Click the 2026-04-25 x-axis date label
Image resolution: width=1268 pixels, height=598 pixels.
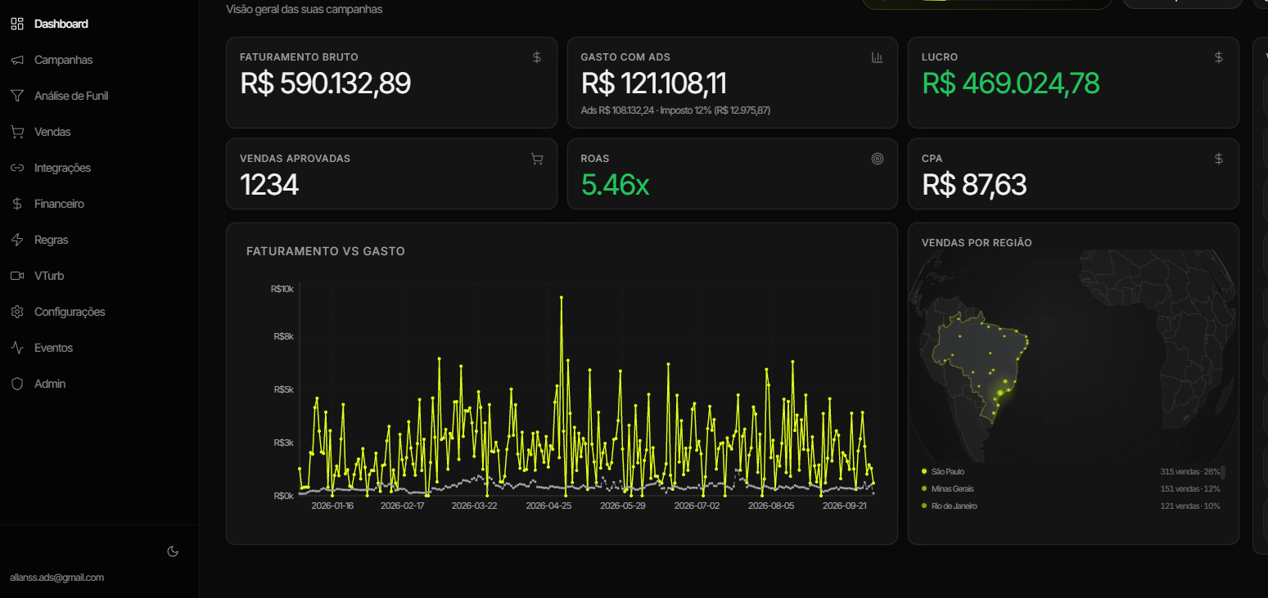(548, 506)
